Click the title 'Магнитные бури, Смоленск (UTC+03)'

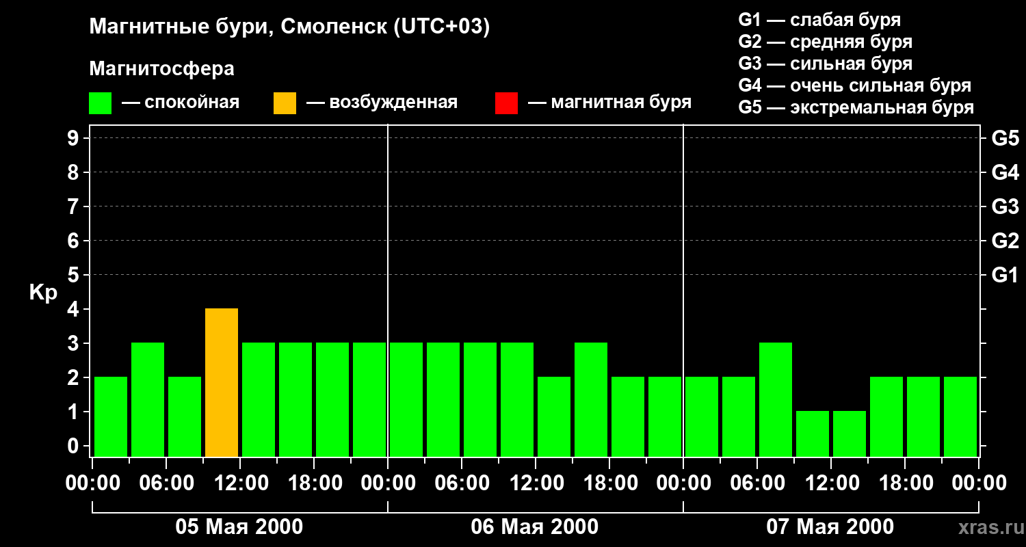pyautogui.click(x=290, y=27)
